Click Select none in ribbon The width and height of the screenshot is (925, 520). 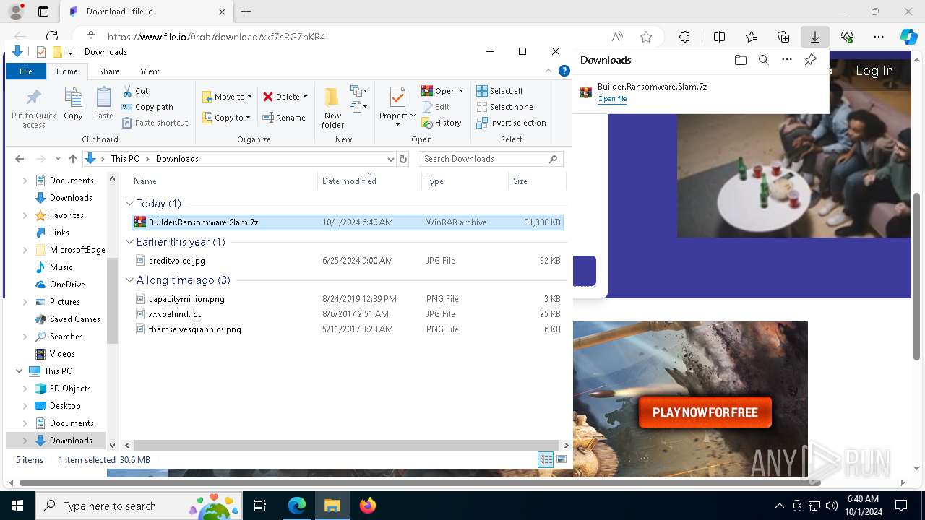pyautogui.click(x=504, y=107)
